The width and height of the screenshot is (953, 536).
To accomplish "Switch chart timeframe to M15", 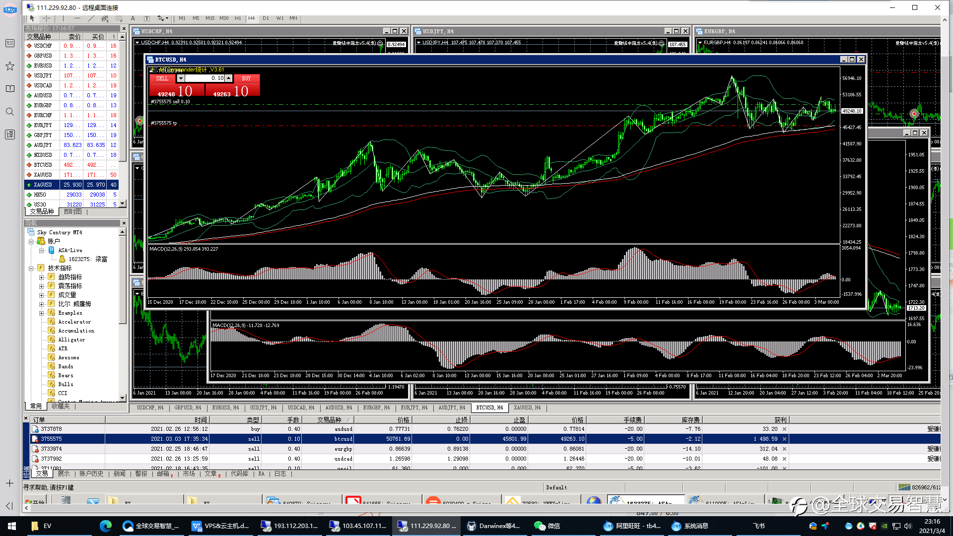I will 210,18.
